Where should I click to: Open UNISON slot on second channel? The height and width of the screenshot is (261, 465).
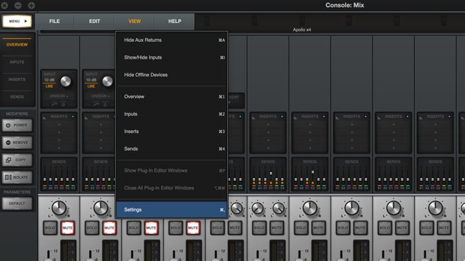click(100, 96)
